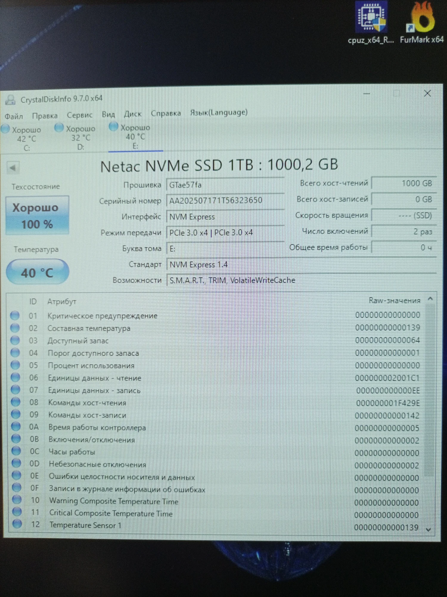
Task: Click status orb for attribute 0E integrity errors
Action: point(17,475)
